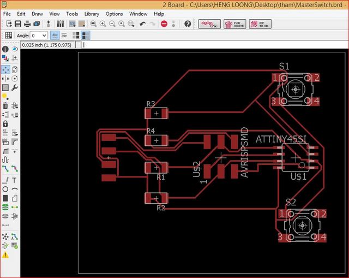
Task: Open the Value tool dropdown
Action: (15, 132)
